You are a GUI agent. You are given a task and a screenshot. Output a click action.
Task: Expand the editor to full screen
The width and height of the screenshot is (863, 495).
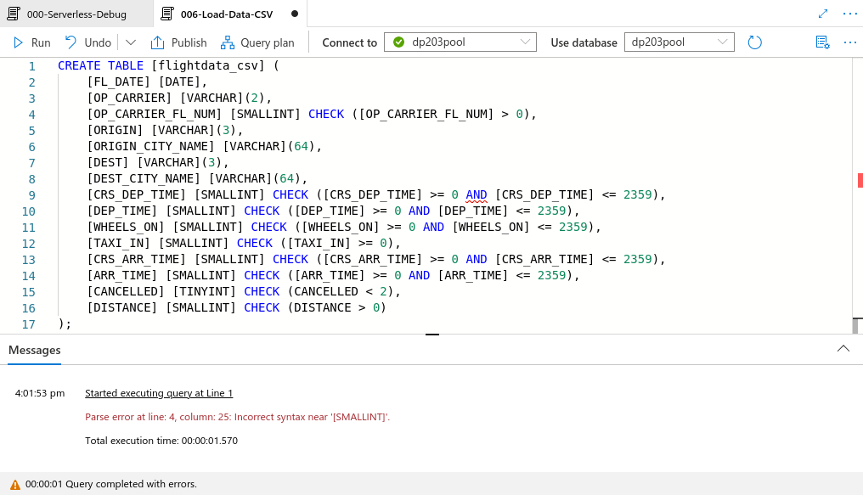(822, 13)
